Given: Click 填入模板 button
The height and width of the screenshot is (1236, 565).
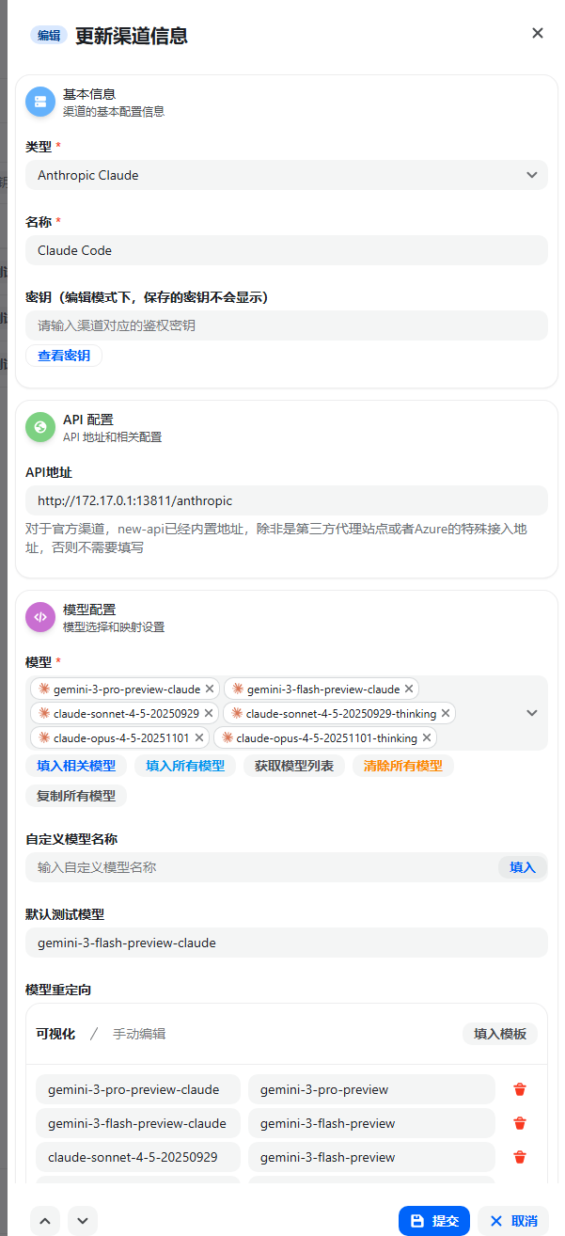Looking at the screenshot, I should [x=500, y=1034].
